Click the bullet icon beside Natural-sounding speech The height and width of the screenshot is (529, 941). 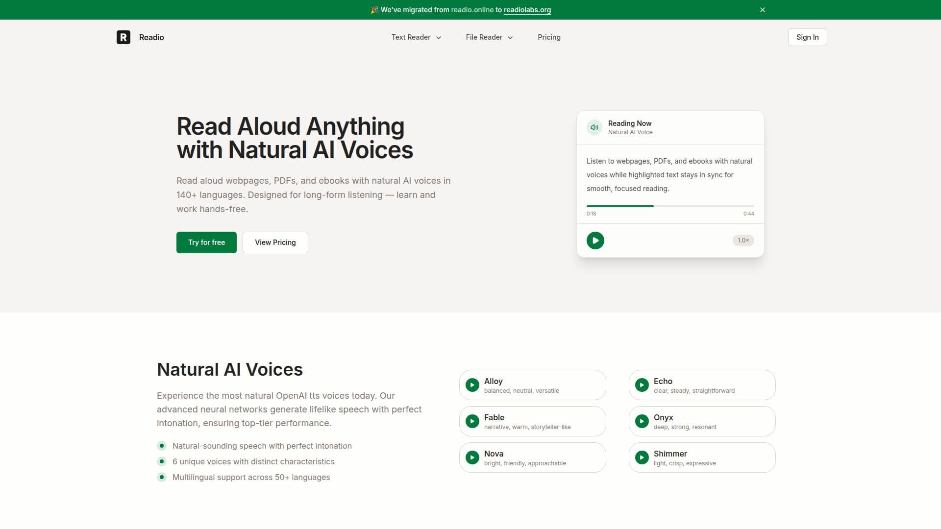[162, 446]
